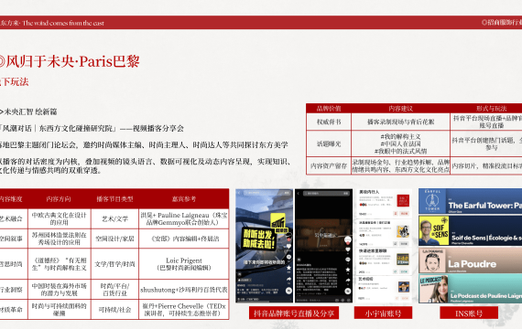This screenshot has height=329, width=522.
Task: Click the 内容建议 column header
Action: tap(400, 109)
